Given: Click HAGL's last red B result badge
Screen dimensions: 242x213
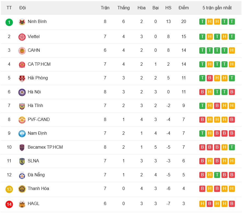Looking at the screenshot, I should tap(232, 204).
